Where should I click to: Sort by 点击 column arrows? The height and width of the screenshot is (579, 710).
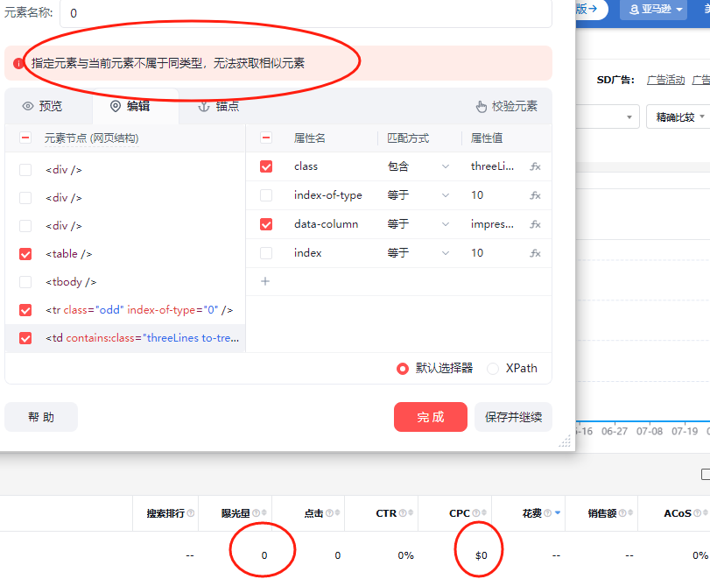(337, 512)
